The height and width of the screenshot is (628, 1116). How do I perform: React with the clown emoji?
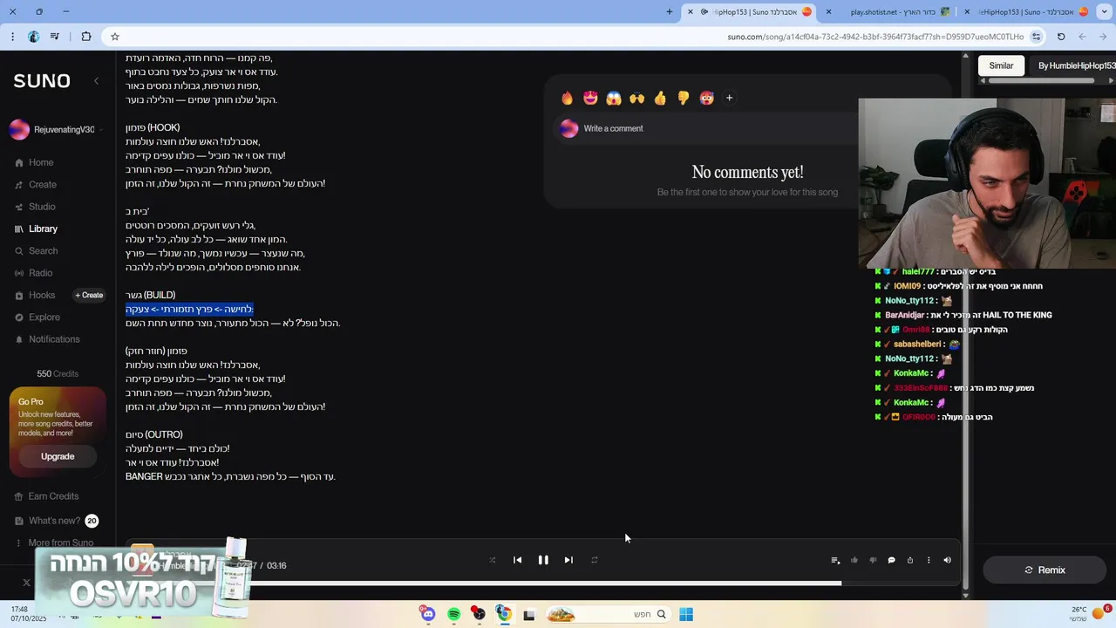coord(706,98)
